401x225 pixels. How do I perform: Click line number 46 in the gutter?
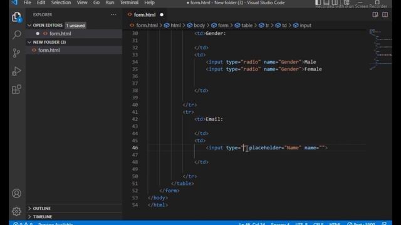pyautogui.click(x=135, y=147)
